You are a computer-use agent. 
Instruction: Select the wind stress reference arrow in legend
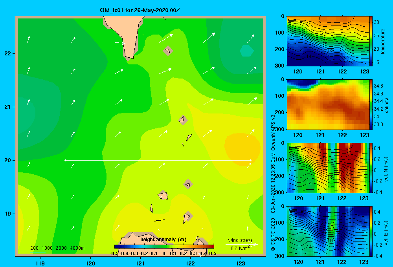241,245
